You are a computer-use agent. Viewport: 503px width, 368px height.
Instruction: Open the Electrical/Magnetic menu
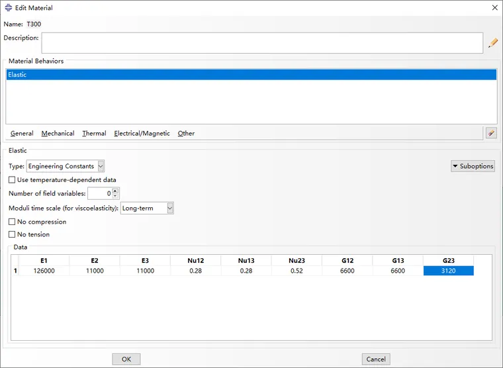point(142,133)
